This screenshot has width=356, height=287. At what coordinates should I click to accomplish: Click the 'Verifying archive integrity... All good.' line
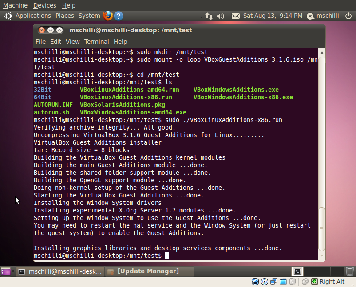104,127
